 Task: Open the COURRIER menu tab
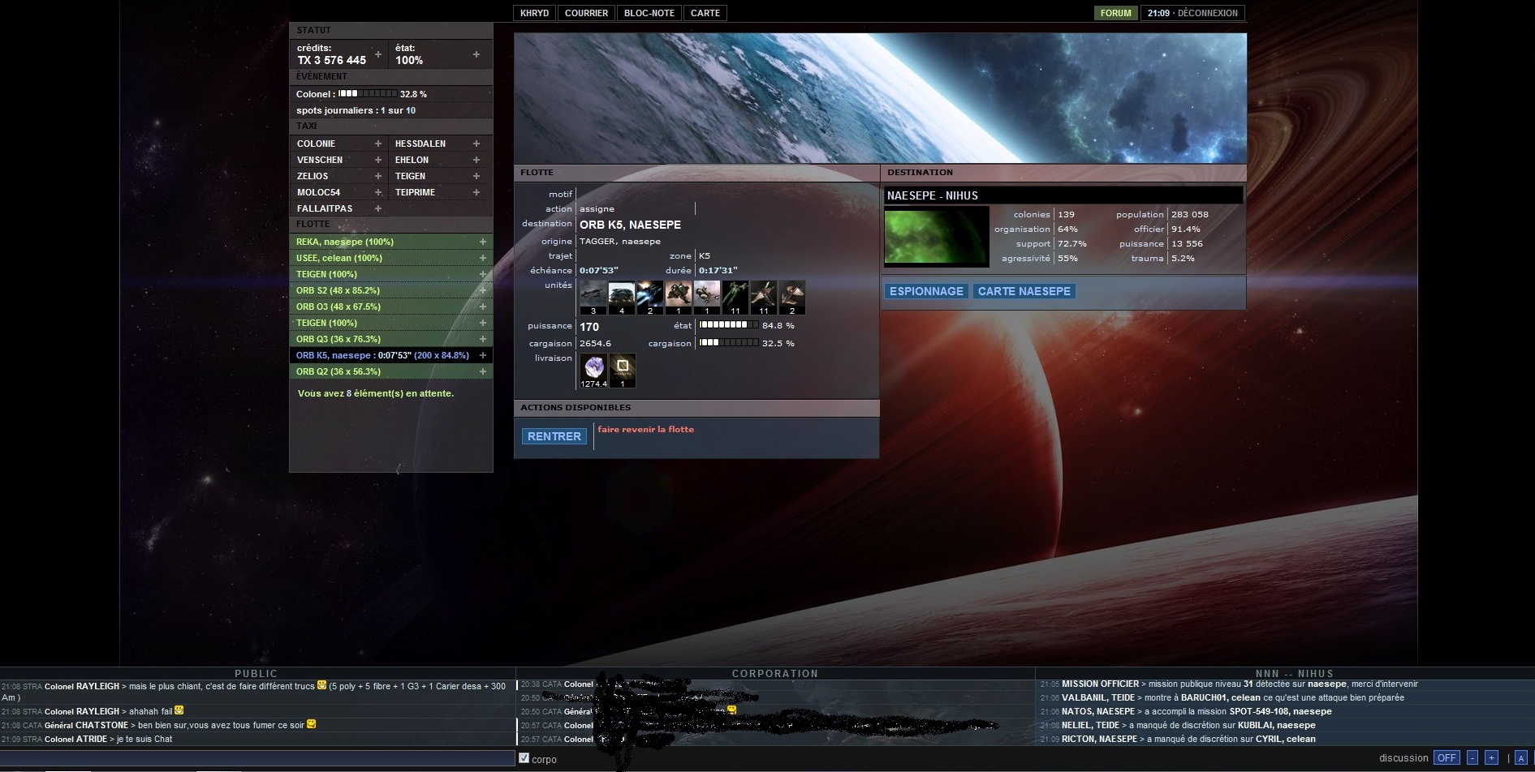click(x=587, y=13)
